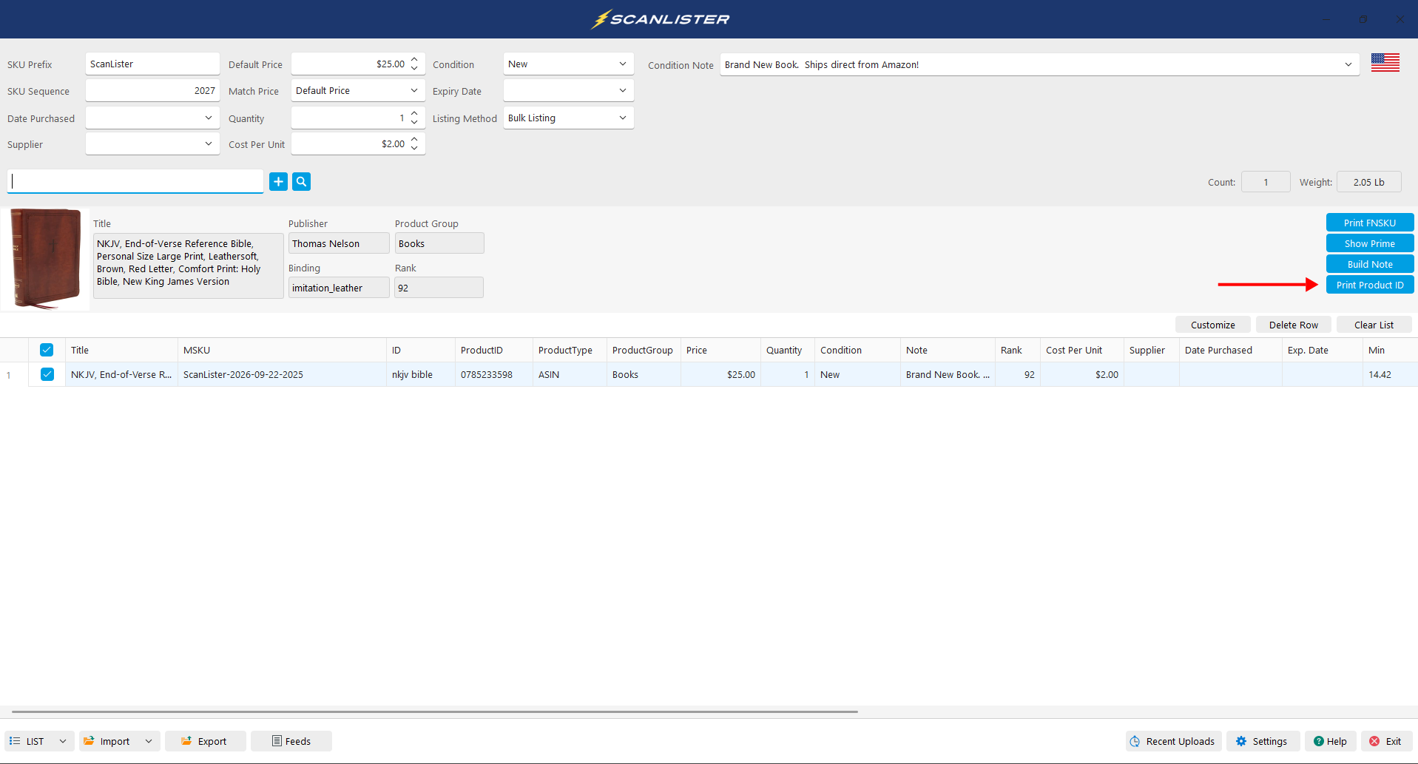
Task: Open the Import dropdown arrow
Action: click(149, 741)
